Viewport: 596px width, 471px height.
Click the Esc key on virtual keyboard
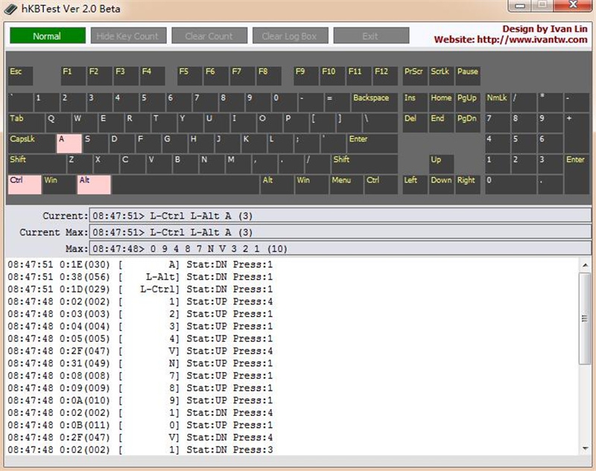tap(22, 76)
